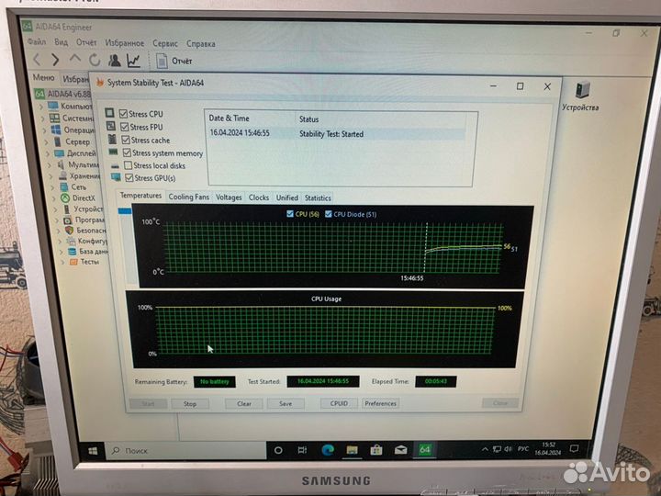Click the graph chart icon in the toolbar
The height and width of the screenshot is (496, 661).
(x=134, y=61)
